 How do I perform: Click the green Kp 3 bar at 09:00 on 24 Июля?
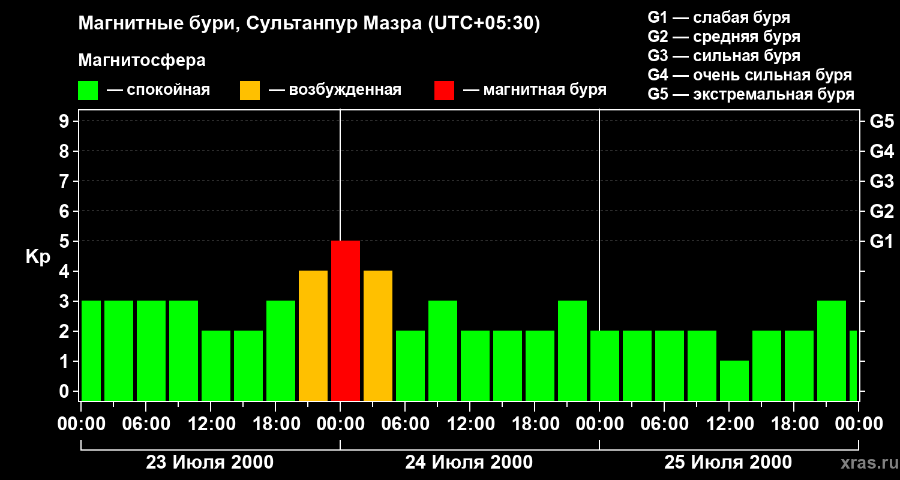pos(443,350)
